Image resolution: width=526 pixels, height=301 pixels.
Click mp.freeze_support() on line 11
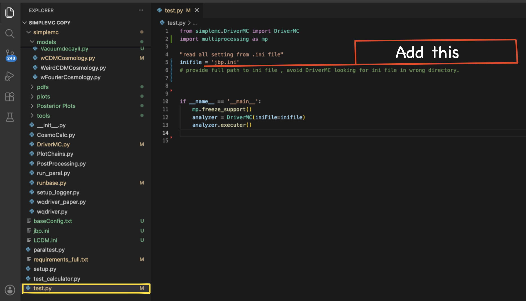pos(222,109)
